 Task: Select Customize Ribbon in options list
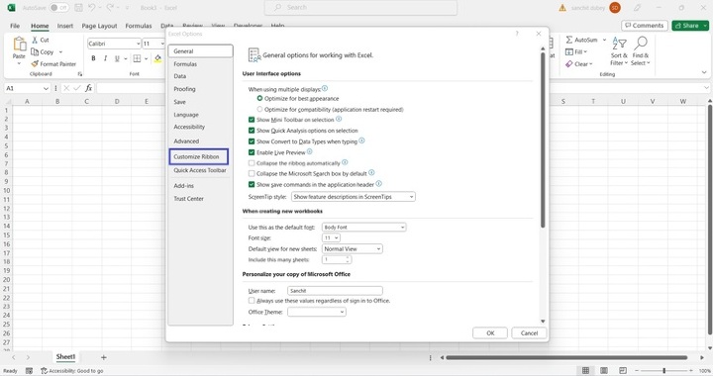point(199,156)
